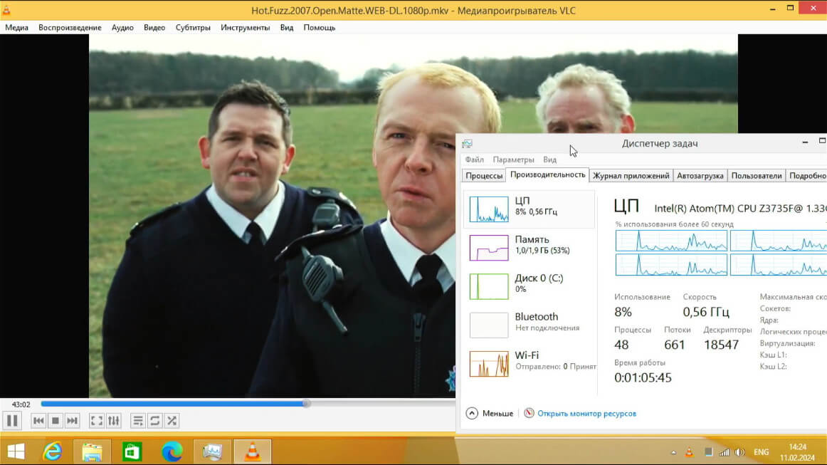Image resolution: width=827 pixels, height=465 pixels.
Task: Select the Производительность tab
Action: [x=547, y=174]
